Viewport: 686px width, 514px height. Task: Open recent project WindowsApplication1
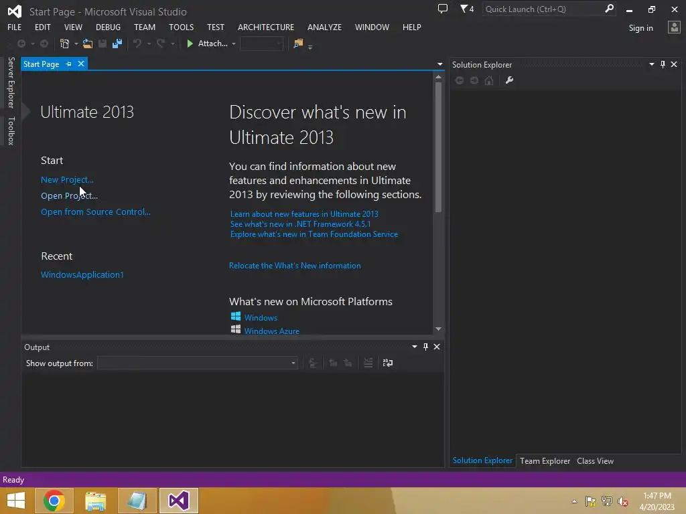(82, 274)
